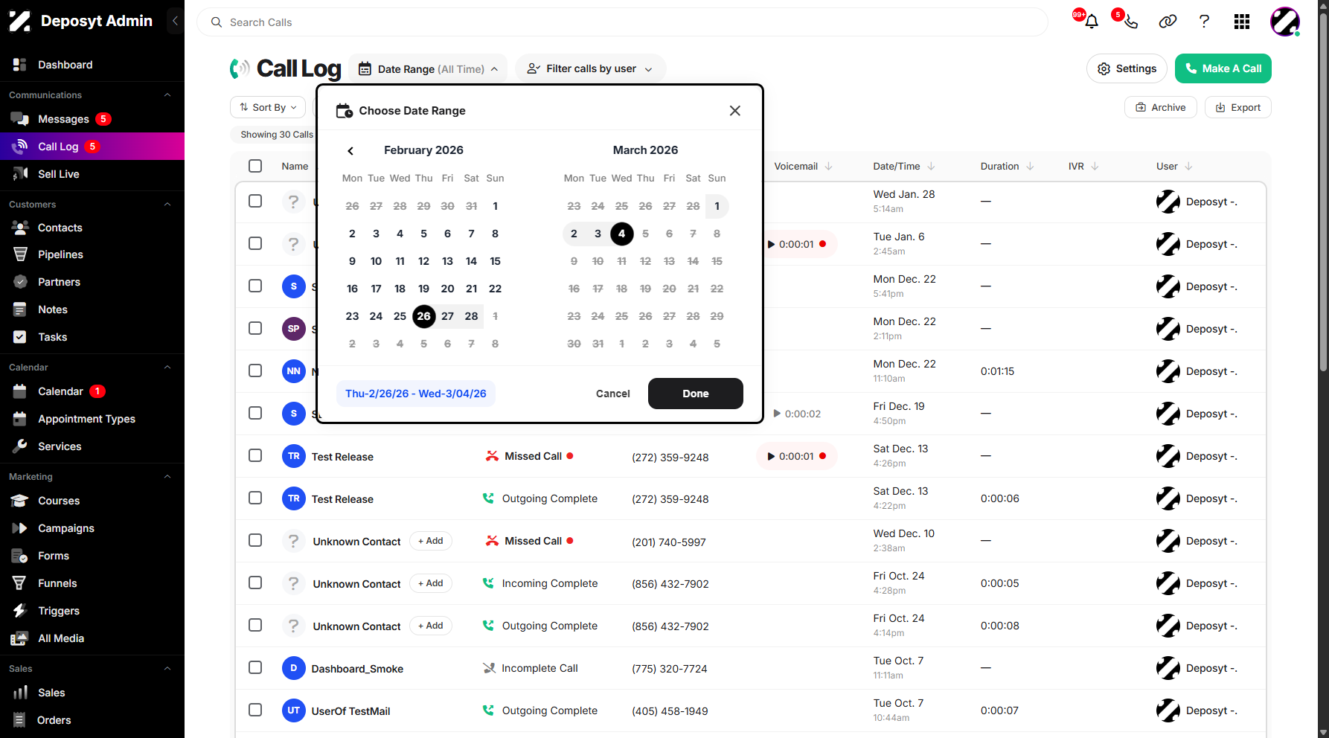
Task: Collapse the Communications sidebar section
Action: pos(167,95)
